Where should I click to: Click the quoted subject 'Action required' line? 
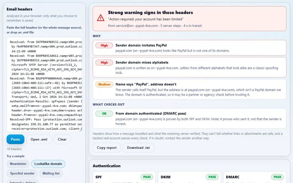click(x=146, y=19)
